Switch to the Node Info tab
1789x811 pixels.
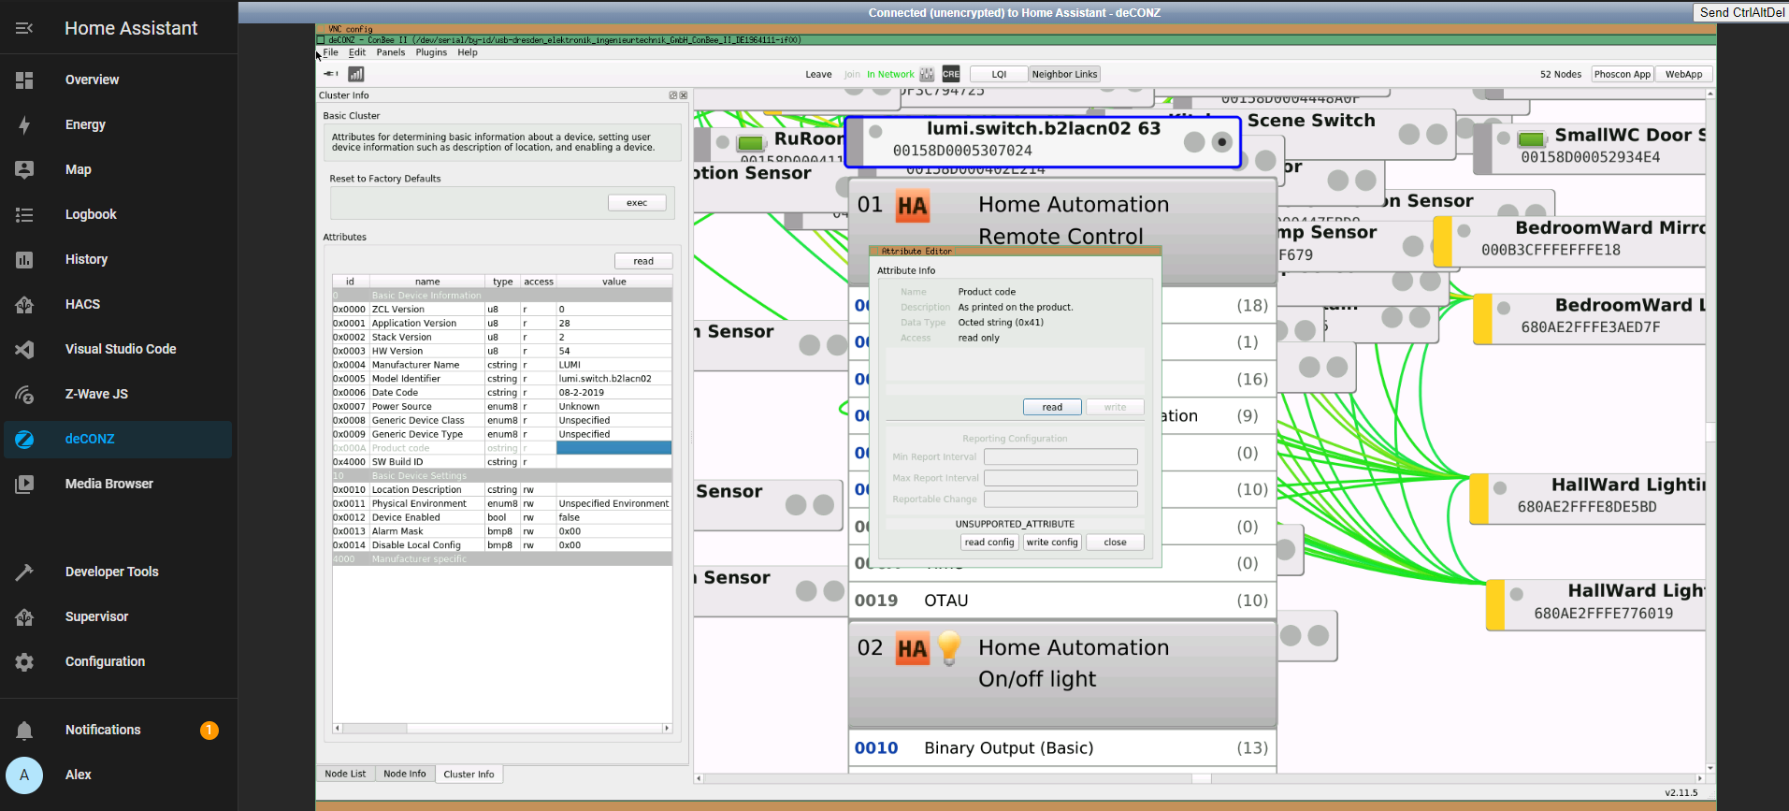coord(405,774)
